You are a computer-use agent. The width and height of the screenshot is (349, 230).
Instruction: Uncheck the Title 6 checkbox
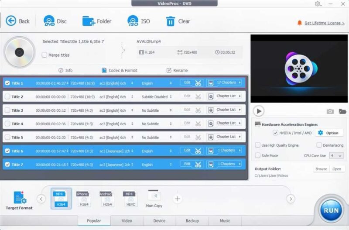click(x=7, y=151)
